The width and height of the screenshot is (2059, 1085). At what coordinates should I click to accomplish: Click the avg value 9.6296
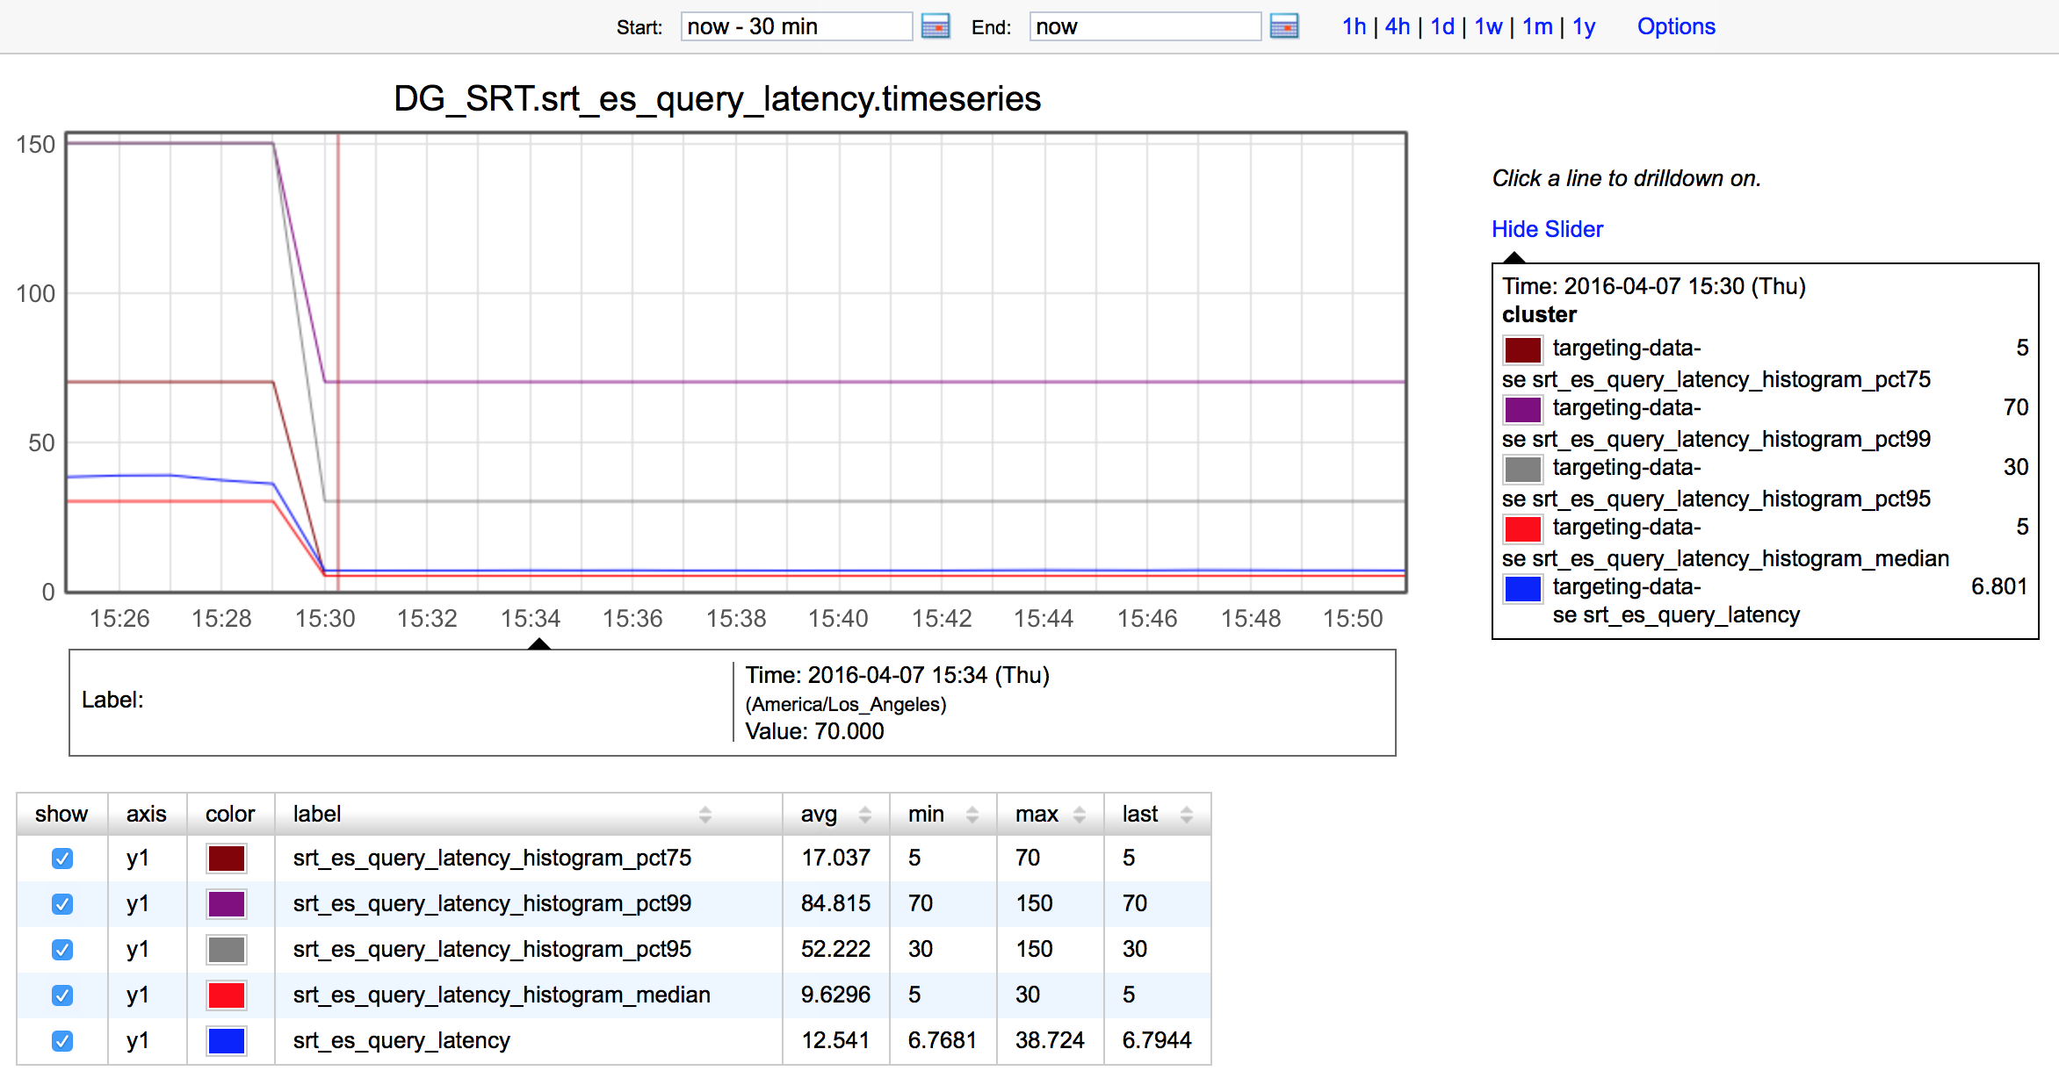(x=835, y=995)
